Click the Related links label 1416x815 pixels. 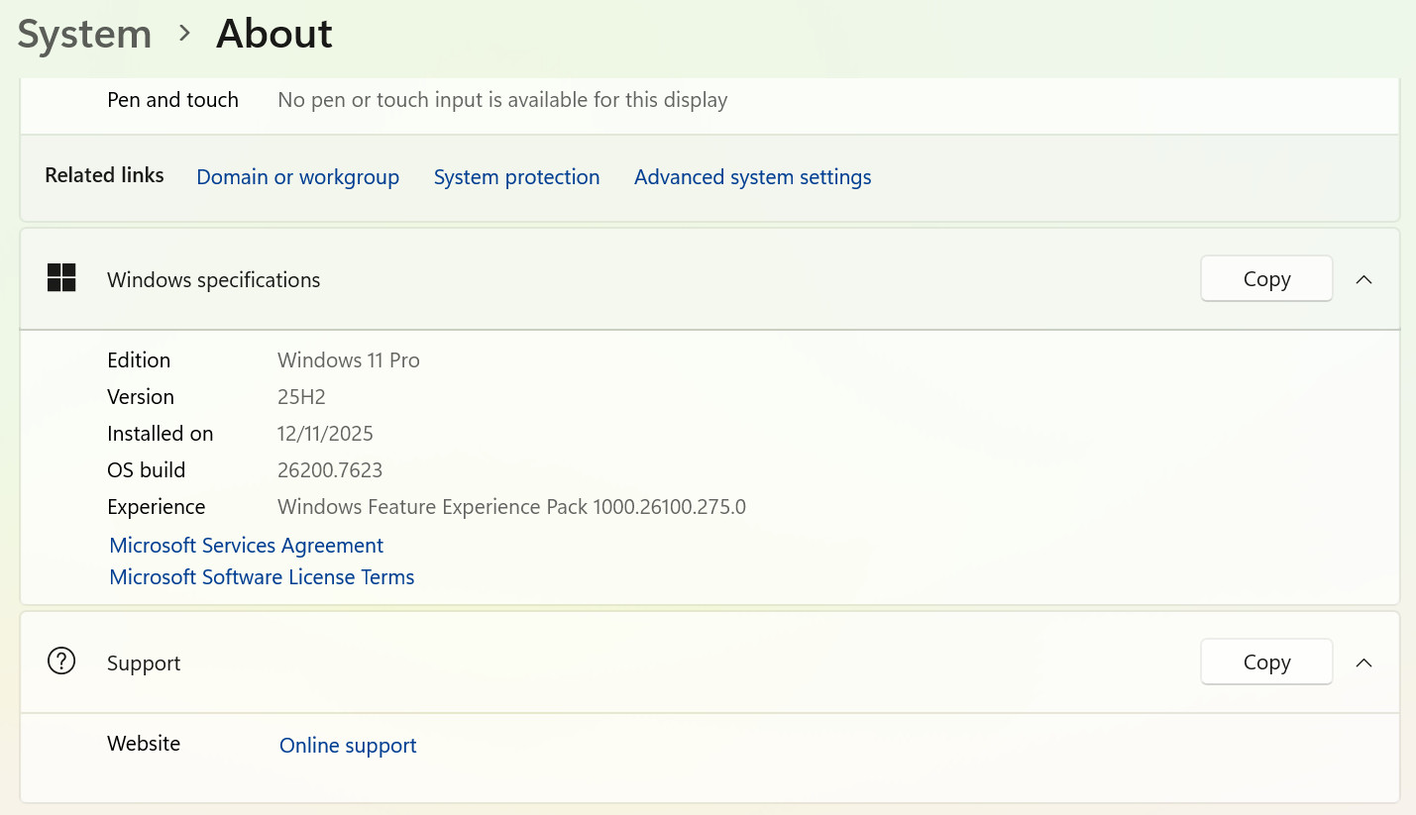click(x=104, y=175)
